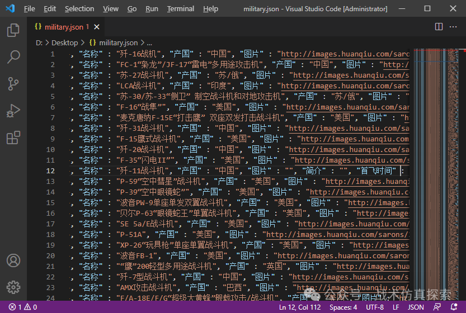The width and height of the screenshot is (466, 313).
Task: Click image URL link on line 18
Action: [338, 235]
